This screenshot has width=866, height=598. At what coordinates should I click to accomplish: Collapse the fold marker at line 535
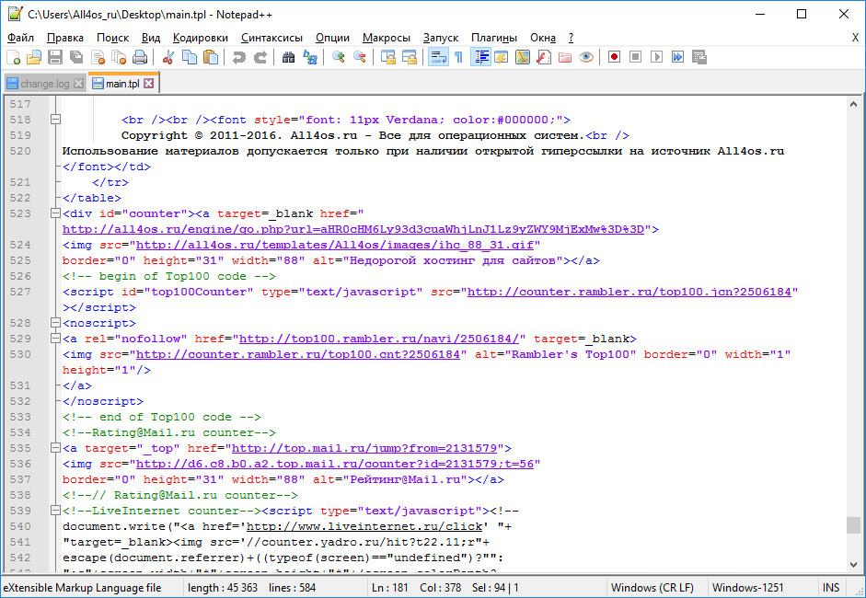(55, 448)
